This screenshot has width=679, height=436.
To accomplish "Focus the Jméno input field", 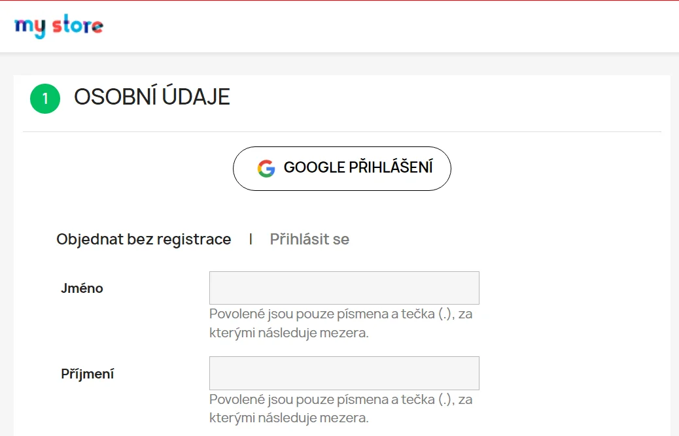I will 344,288.
